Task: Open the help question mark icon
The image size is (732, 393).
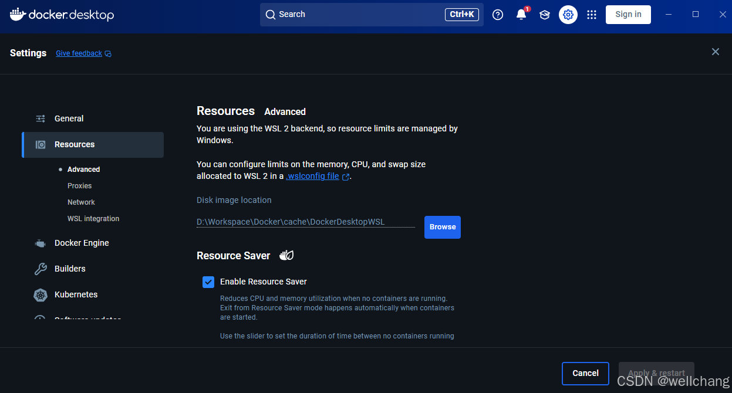Action: 498,15
